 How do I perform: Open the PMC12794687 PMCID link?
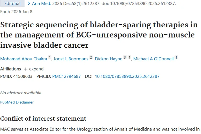(x=66, y=76)
